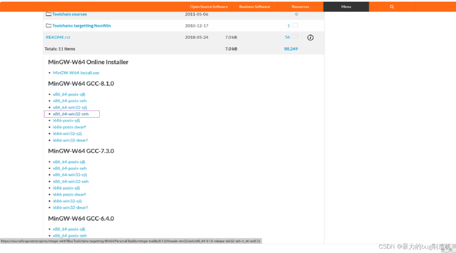
Task: Click the MinGW-W64 Online Installer heading
Action: (88, 62)
